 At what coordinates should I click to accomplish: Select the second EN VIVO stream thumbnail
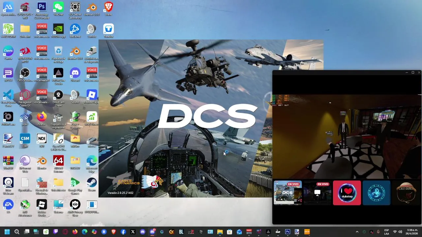(317, 193)
